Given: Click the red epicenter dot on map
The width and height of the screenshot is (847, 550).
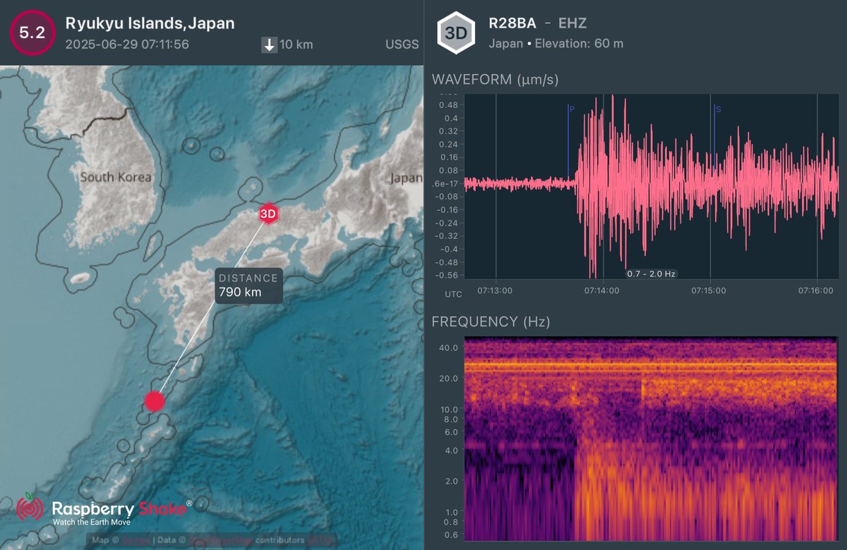Looking at the screenshot, I should pyautogui.click(x=155, y=401).
